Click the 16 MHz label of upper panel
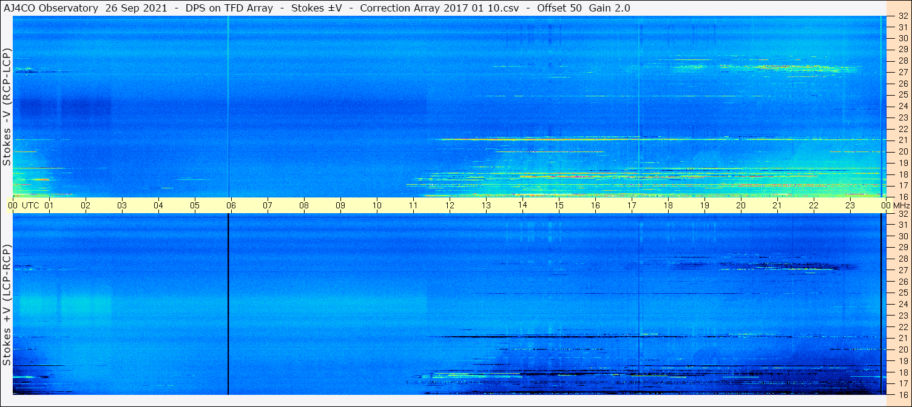 point(902,197)
